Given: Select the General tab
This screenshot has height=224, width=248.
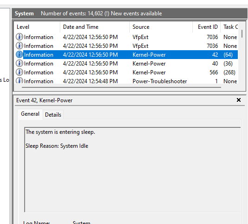Looking at the screenshot, I should coord(30,114).
